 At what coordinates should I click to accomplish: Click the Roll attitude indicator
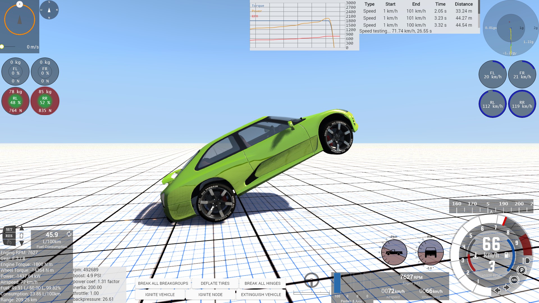(x=431, y=252)
